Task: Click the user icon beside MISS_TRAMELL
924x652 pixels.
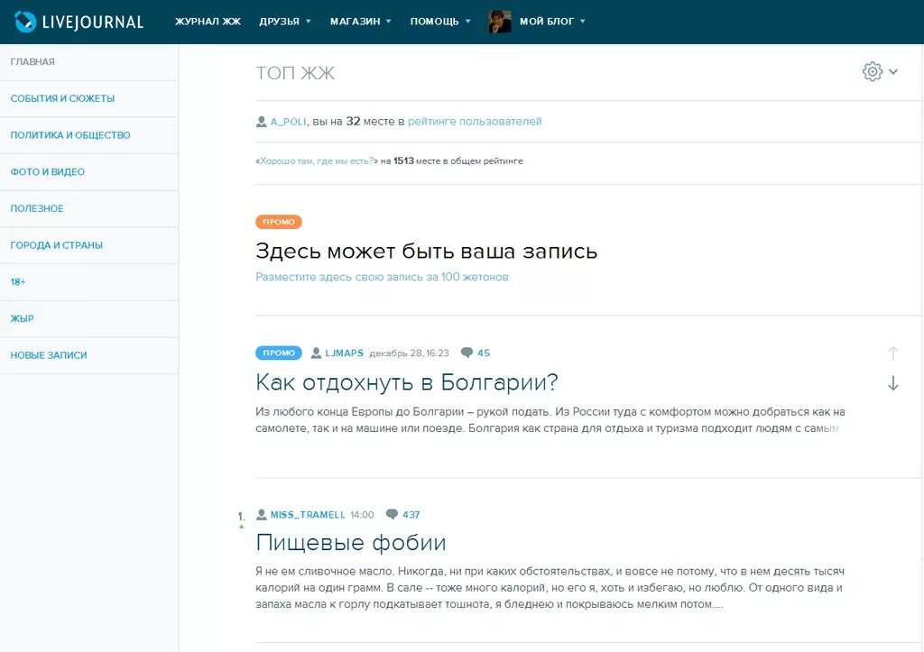Action: pyautogui.click(x=260, y=514)
